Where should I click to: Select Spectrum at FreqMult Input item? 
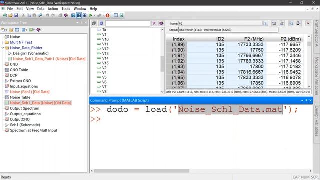point(33,130)
